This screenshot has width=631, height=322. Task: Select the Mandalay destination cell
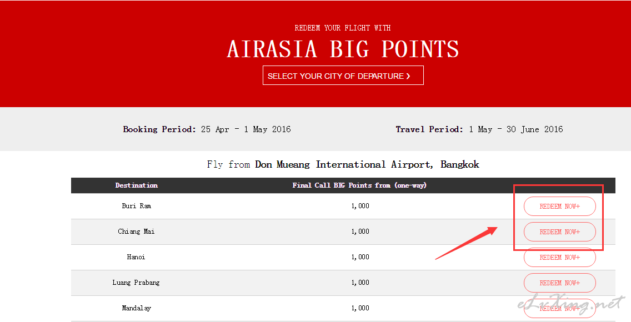(x=137, y=308)
